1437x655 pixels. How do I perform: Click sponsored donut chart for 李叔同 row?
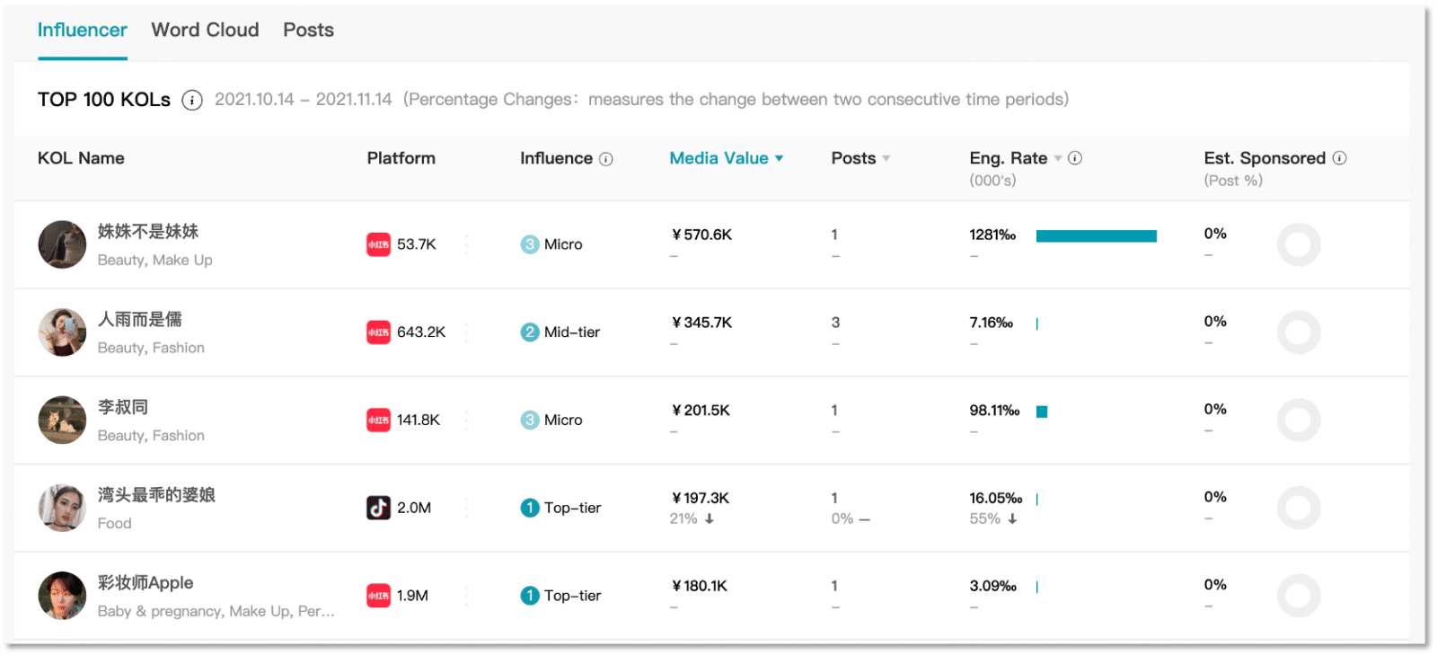coord(1298,420)
